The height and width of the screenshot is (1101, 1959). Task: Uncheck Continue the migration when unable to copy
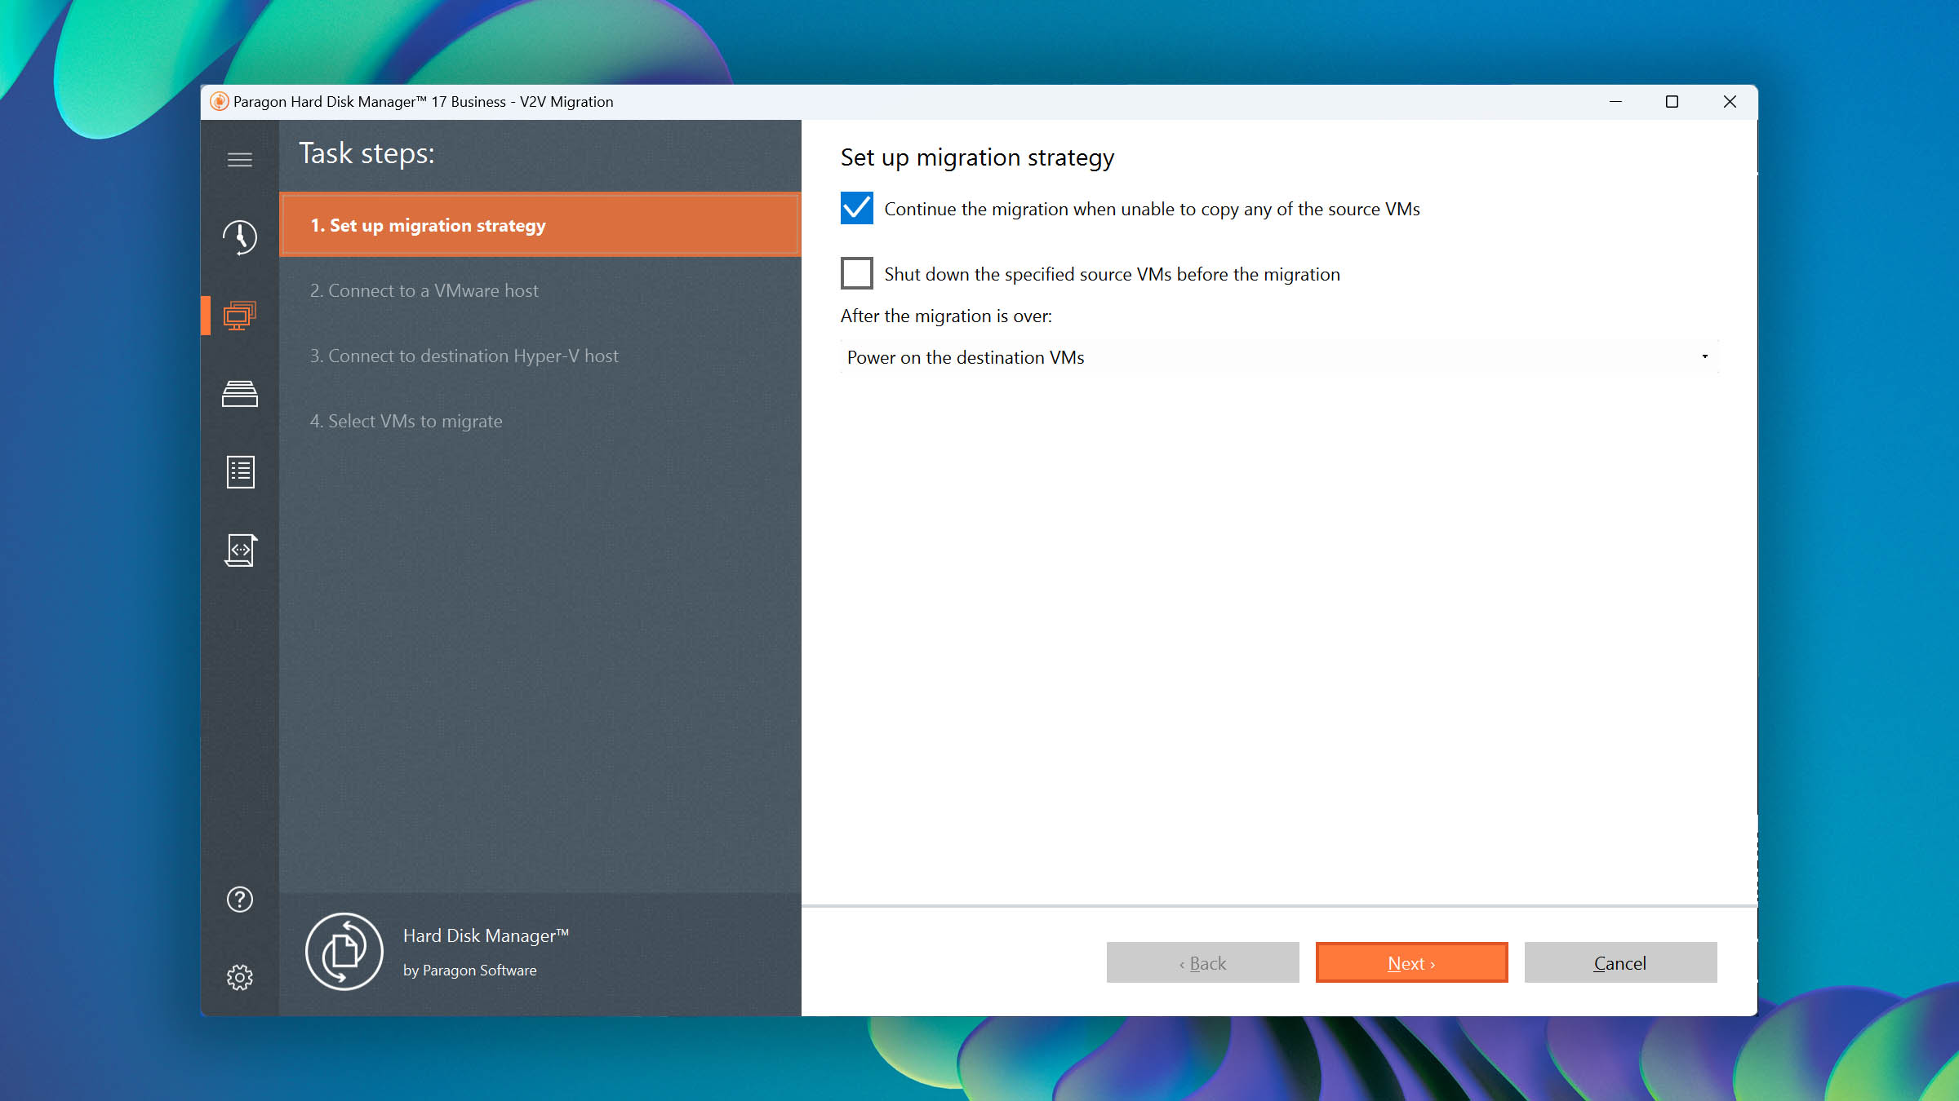coord(856,209)
